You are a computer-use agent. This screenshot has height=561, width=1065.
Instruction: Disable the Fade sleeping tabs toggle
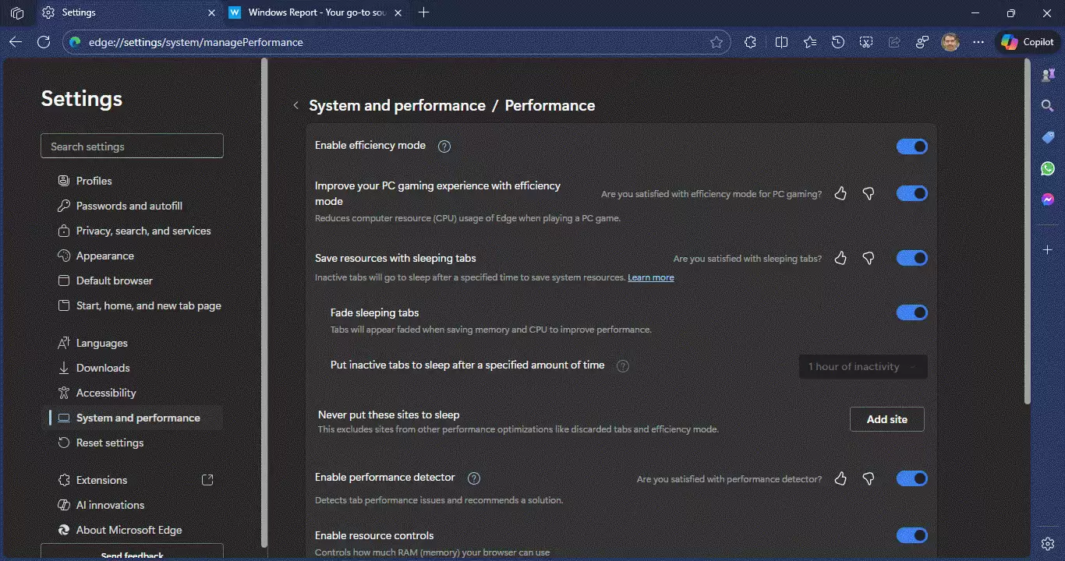point(911,312)
